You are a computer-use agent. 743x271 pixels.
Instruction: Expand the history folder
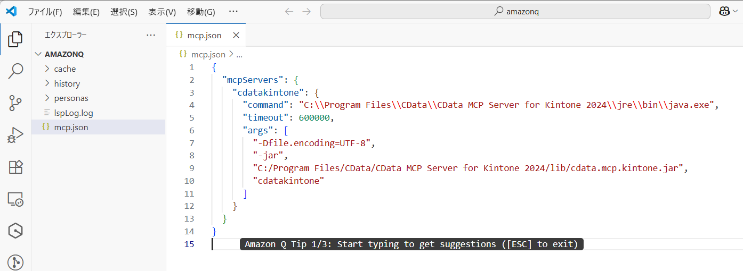click(x=67, y=83)
